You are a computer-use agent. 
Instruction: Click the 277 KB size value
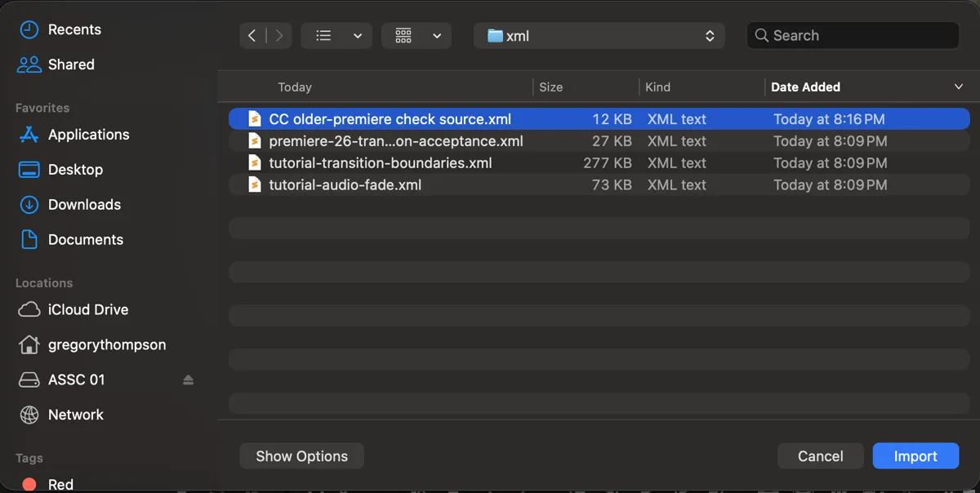608,163
